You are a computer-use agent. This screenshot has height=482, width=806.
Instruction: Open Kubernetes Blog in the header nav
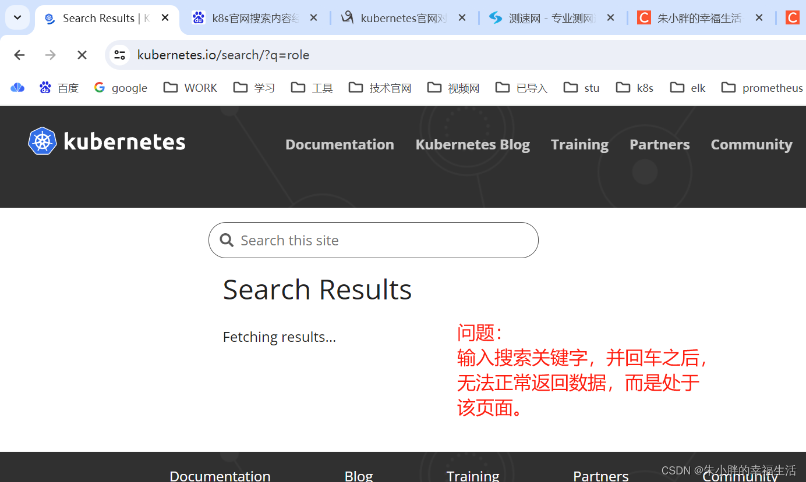[x=472, y=144]
